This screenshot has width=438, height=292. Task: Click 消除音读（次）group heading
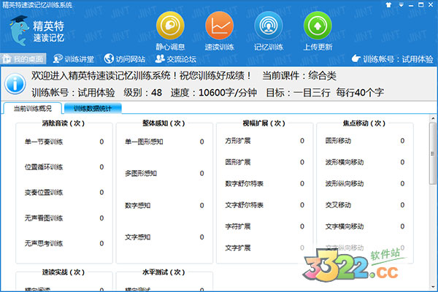coord(64,123)
